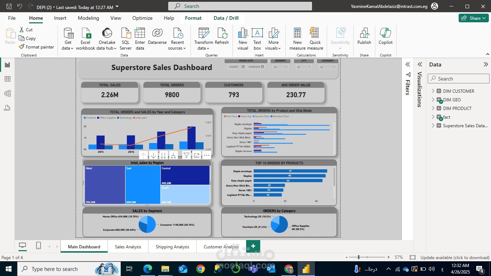
Task: Expand the Superstore Sales Data table
Action: click(x=433, y=125)
